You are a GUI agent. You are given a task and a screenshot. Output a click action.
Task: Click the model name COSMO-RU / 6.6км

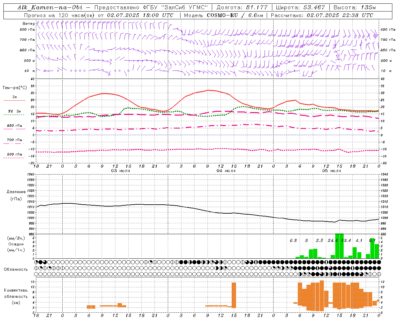pyautogui.click(x=234, y=15)
